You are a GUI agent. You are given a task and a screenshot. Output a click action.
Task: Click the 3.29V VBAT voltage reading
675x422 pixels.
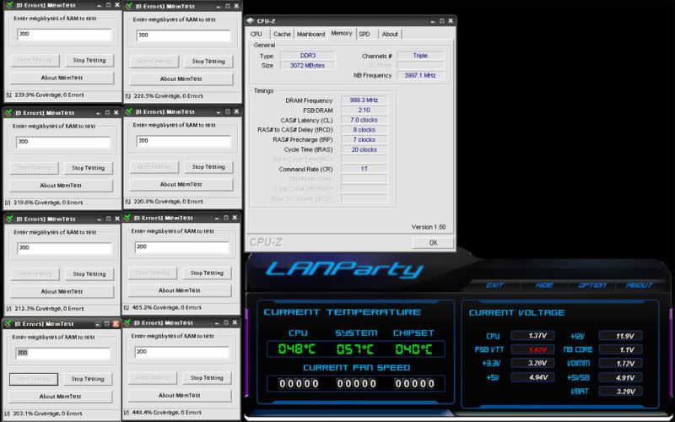621,391
